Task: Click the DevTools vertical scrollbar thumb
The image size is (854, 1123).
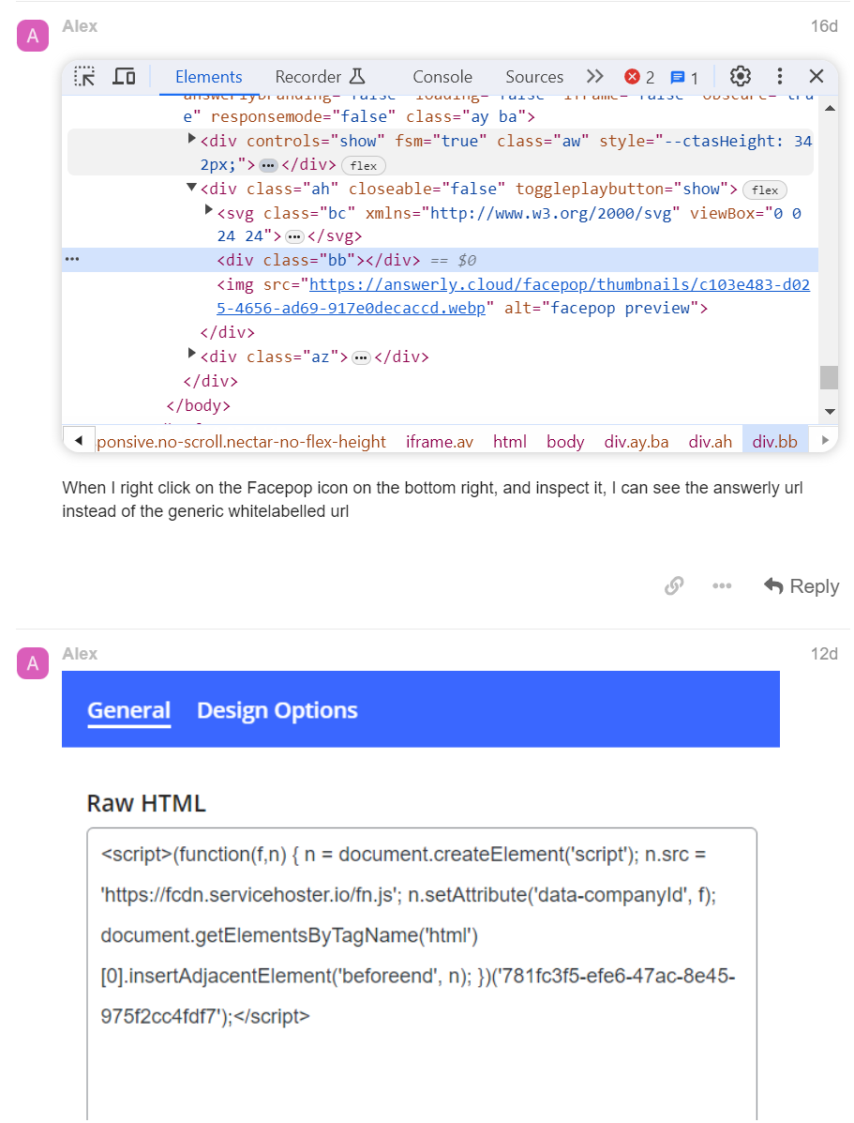Action: (x=829, y=377)
